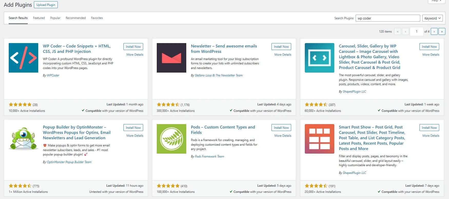Open Newsletter – Send awesome emails title
Viewport: 449px width, 199px height.
pyautogui.click(x=224, y=49)
